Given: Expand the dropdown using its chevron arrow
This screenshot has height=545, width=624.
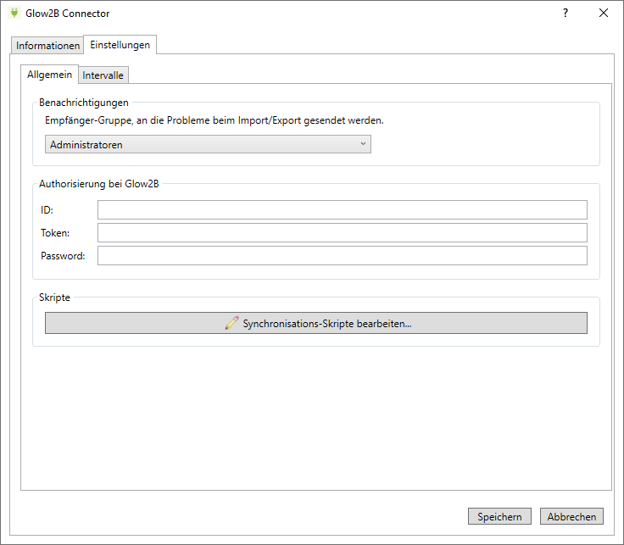Looking at the screenshot, I should click(x=363, y=144).
